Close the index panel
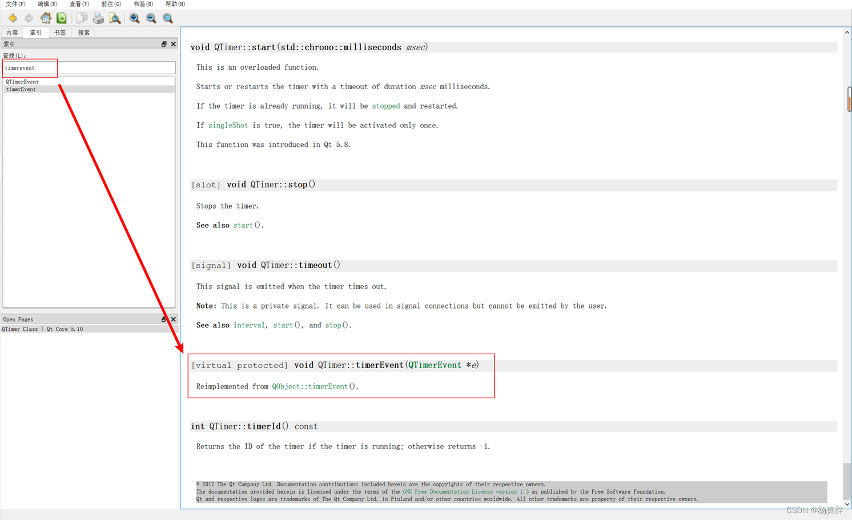 click(x=174, y=44)
